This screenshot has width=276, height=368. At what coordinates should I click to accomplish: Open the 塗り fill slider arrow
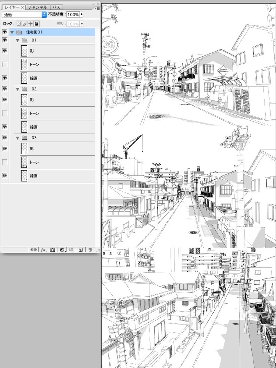(82, 24)
